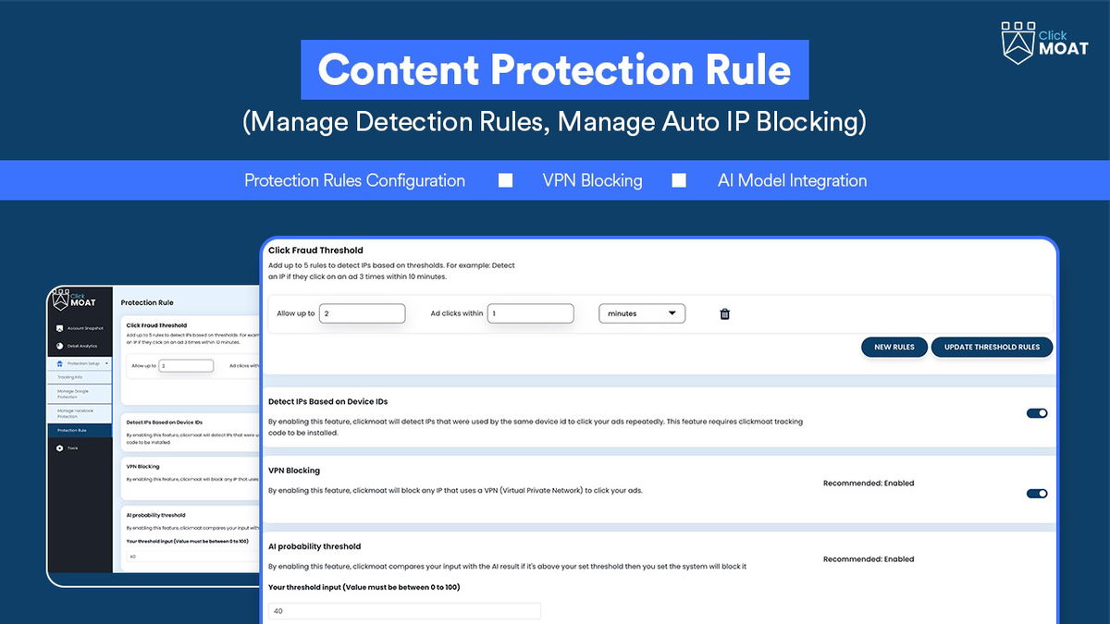Click the NEW RULES button

pos(894,347)
